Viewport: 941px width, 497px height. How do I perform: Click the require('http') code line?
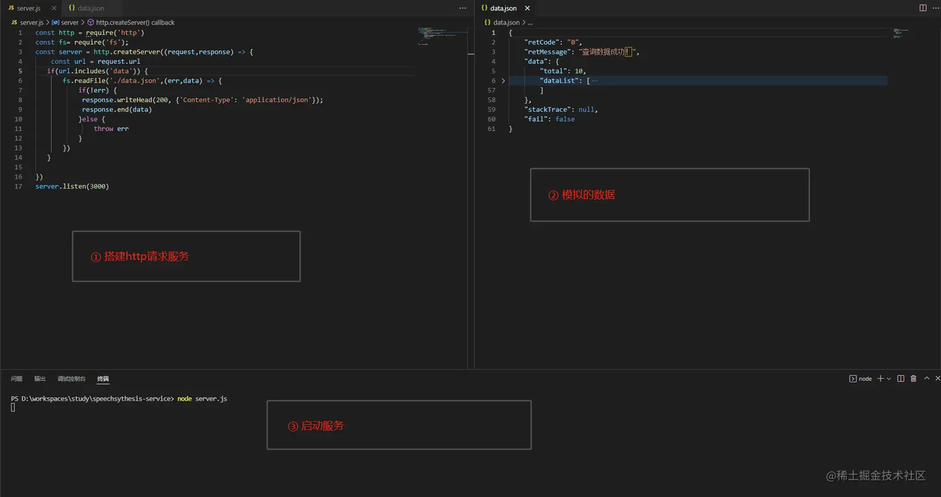pyautogui.click(x=90, y=33)
